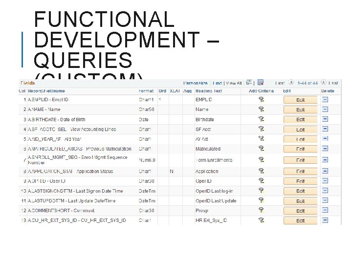Sort by XLAT column header
The width and height of the screenshot is (352, 264).
pos(175,91)
